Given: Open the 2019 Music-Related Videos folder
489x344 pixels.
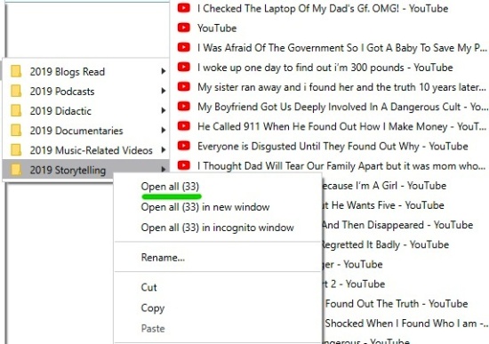Looking at the screenshot, I should point(91,150).
